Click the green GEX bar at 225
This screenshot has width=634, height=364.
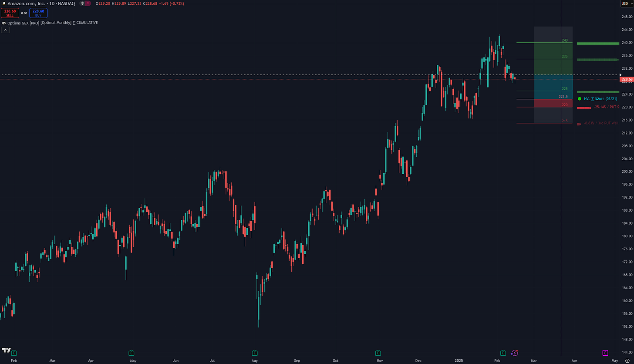(598, 92)
